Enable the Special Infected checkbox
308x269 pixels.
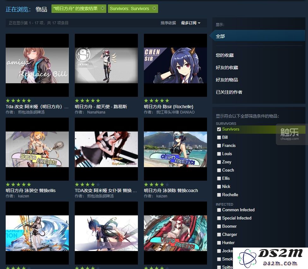219,218
